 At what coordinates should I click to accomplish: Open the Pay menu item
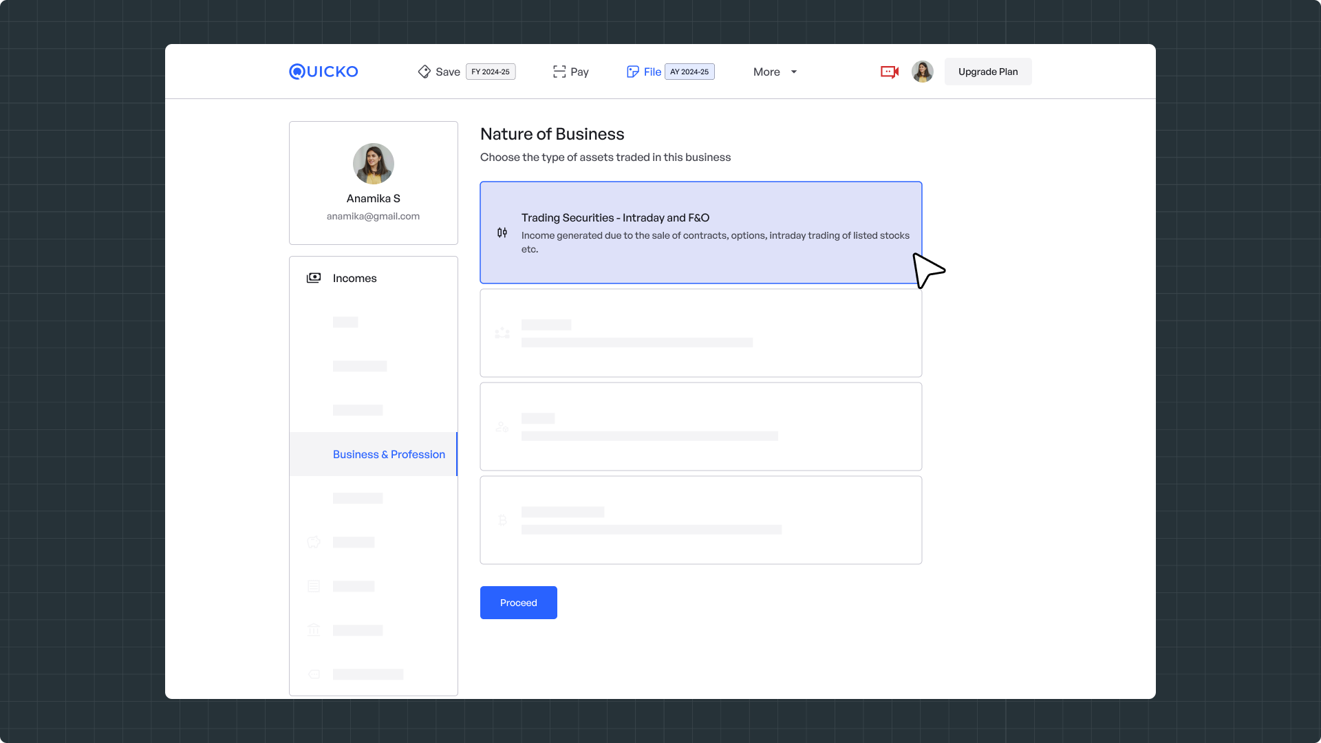579,72
